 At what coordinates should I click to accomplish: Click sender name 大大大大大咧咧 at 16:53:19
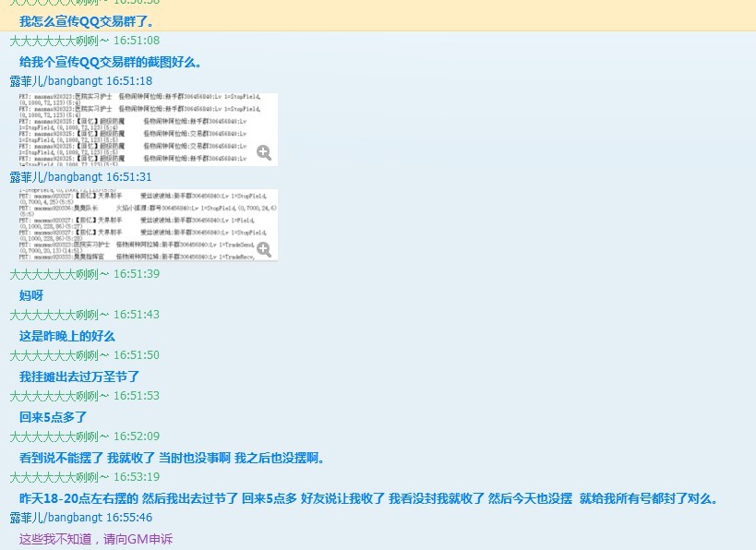pos(59,477)
